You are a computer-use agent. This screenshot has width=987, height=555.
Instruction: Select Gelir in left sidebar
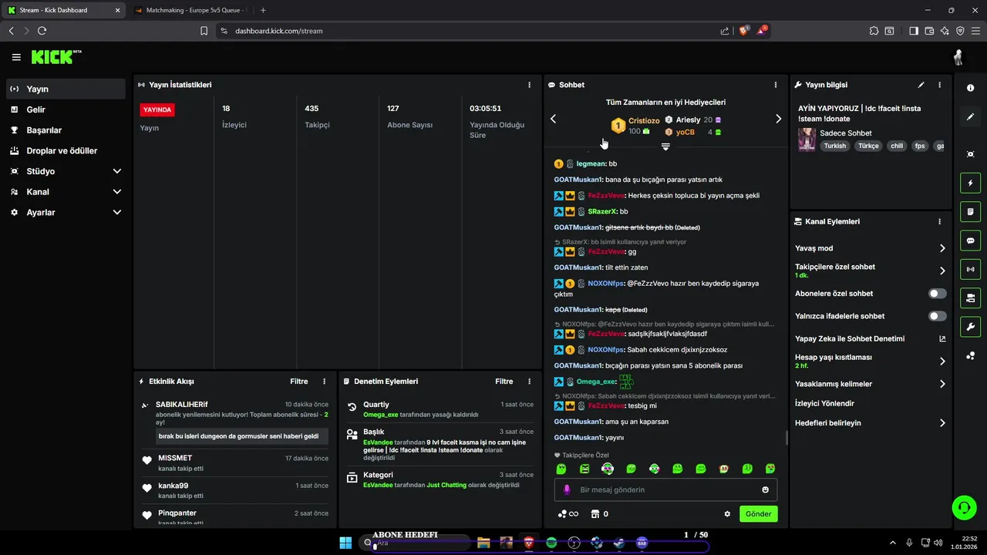click(x=66, y=109)
